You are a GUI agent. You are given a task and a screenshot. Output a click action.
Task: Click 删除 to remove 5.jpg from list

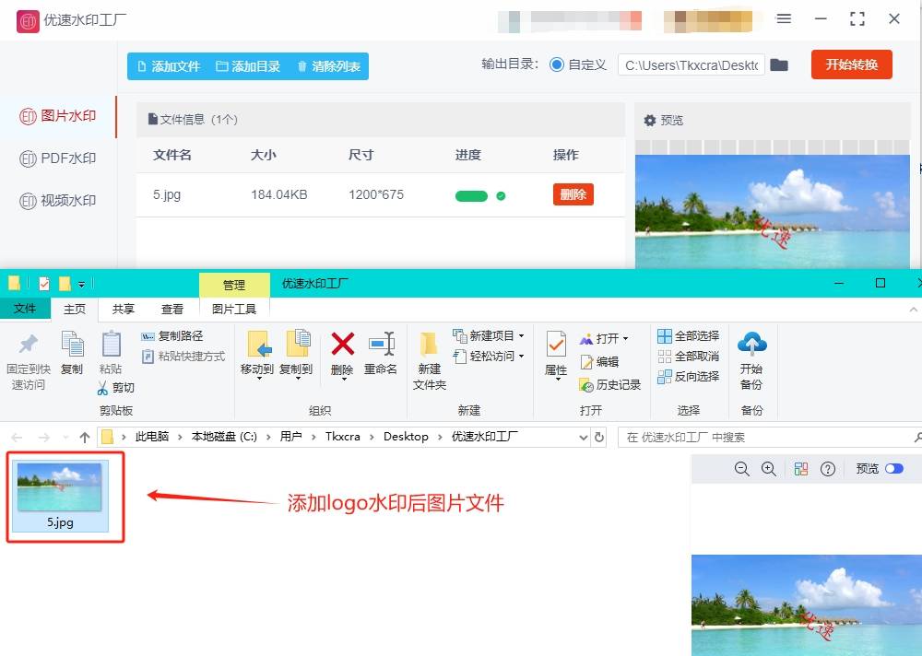click(573, 195)
